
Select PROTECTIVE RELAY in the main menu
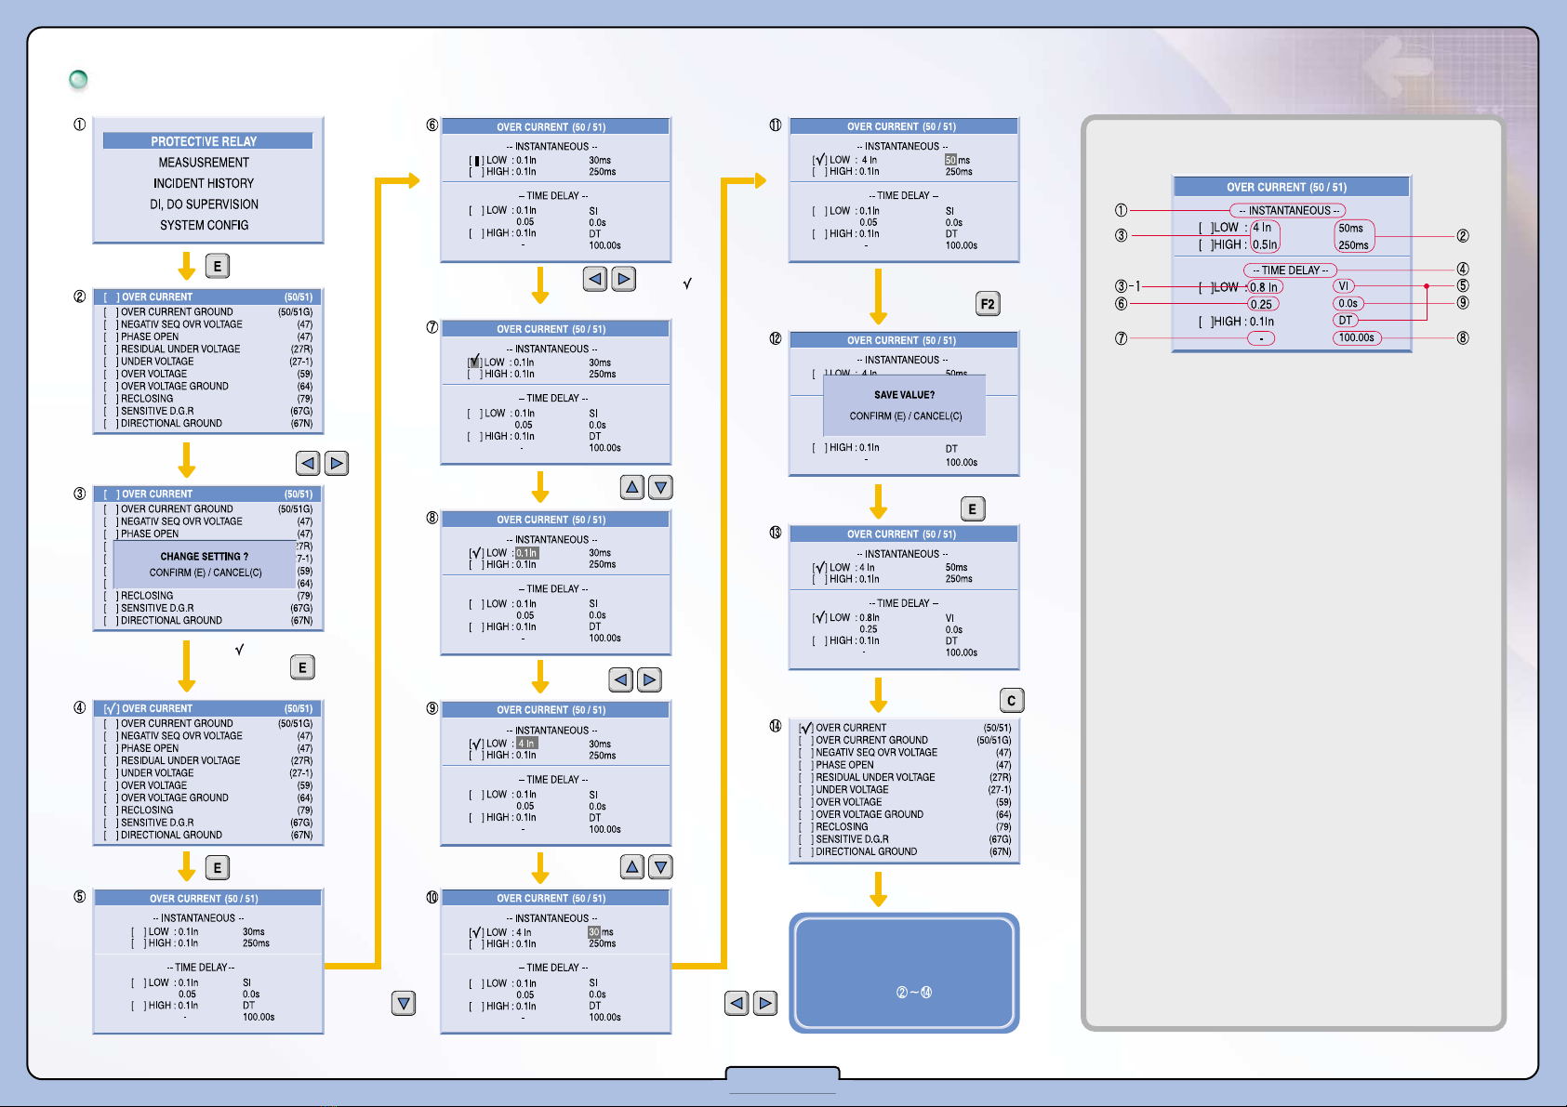pos(204,141)
